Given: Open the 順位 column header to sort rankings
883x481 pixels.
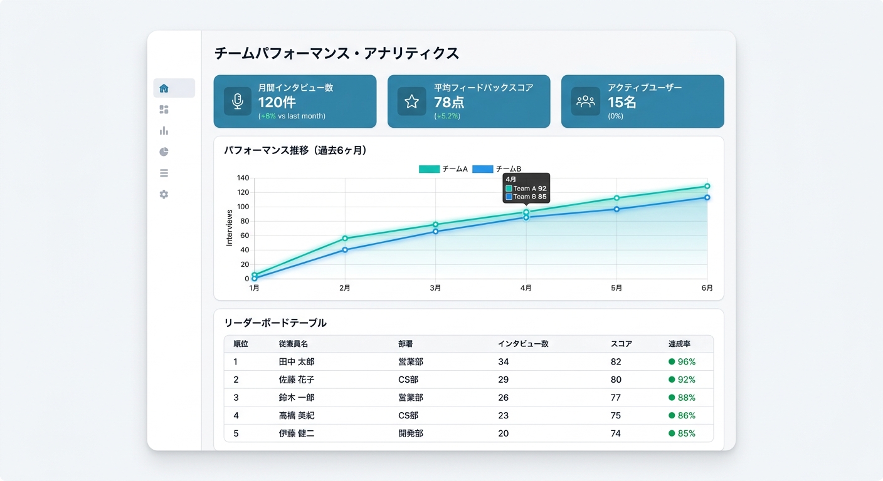Looking at the screenshot, I should coord(240,343).
